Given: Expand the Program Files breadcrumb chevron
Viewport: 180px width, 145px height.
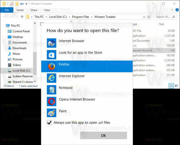Looking at the screenshot, I should (92, 17).
